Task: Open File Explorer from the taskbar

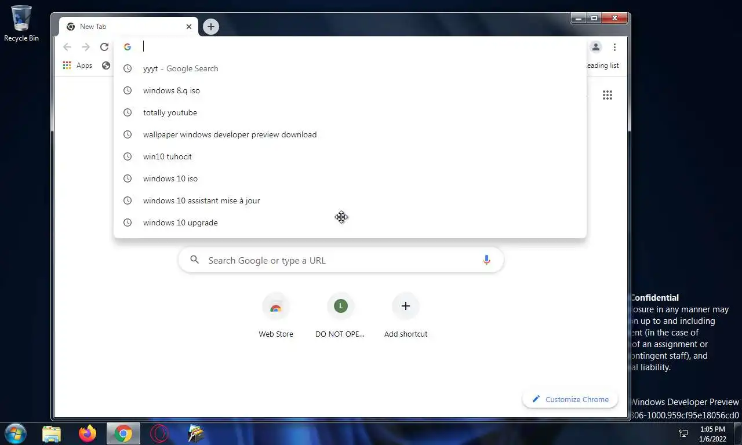Action: click(52, 433)
